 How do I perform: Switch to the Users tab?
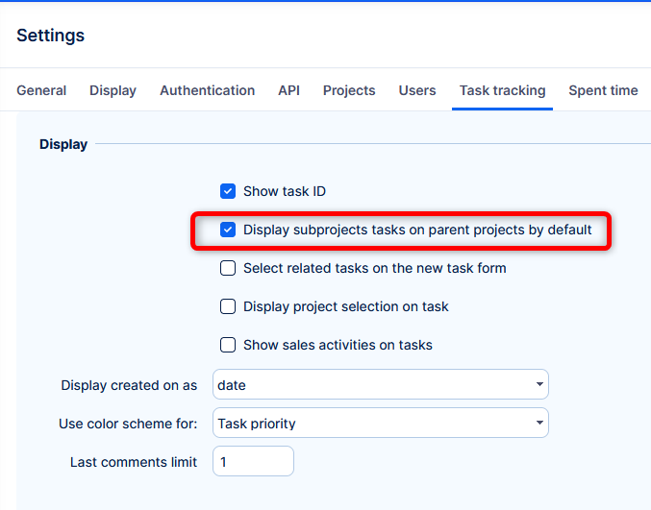(x=417, y=90)
